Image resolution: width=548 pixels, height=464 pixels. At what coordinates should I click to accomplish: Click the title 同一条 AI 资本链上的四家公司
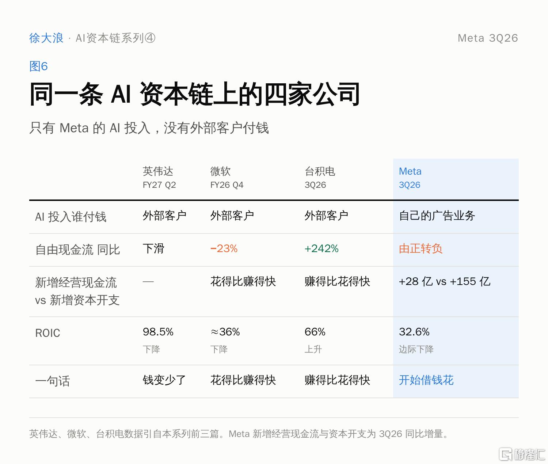click(x=195, y=94)
